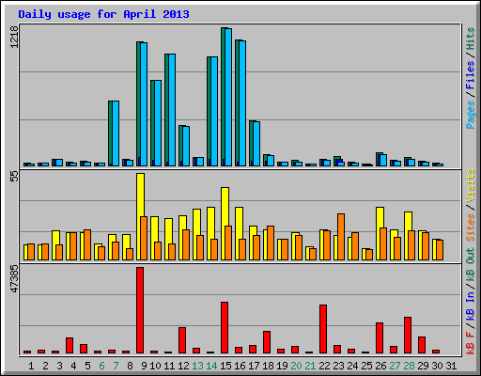The width and height of the screenshot is (481, 376).
Task: Click the kB axis value 47385
Action: [x=14, y=279]
